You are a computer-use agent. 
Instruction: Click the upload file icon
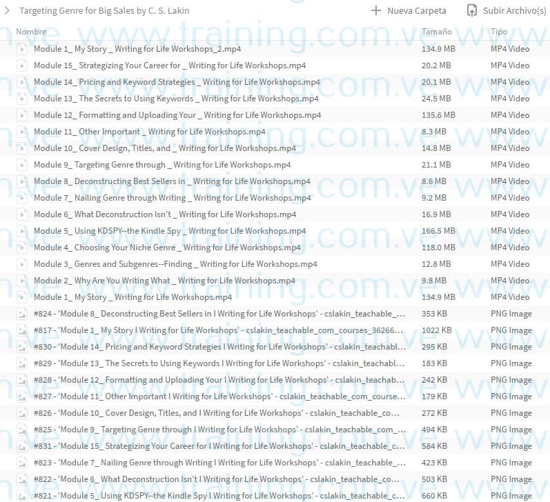click(x=472, y=11)
